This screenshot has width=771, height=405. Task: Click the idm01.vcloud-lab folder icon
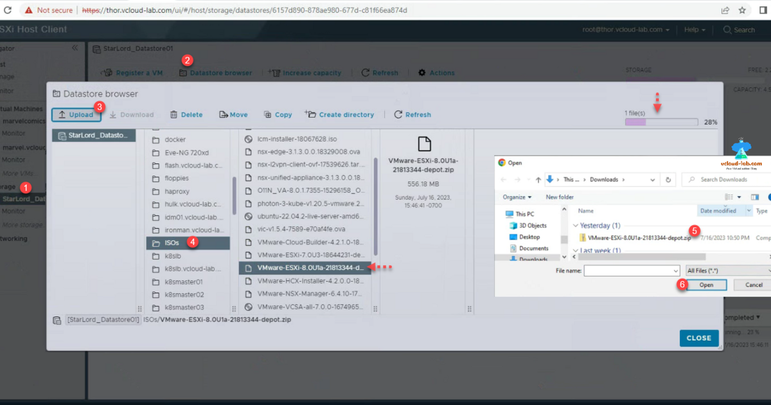click(x=155, y=217)
